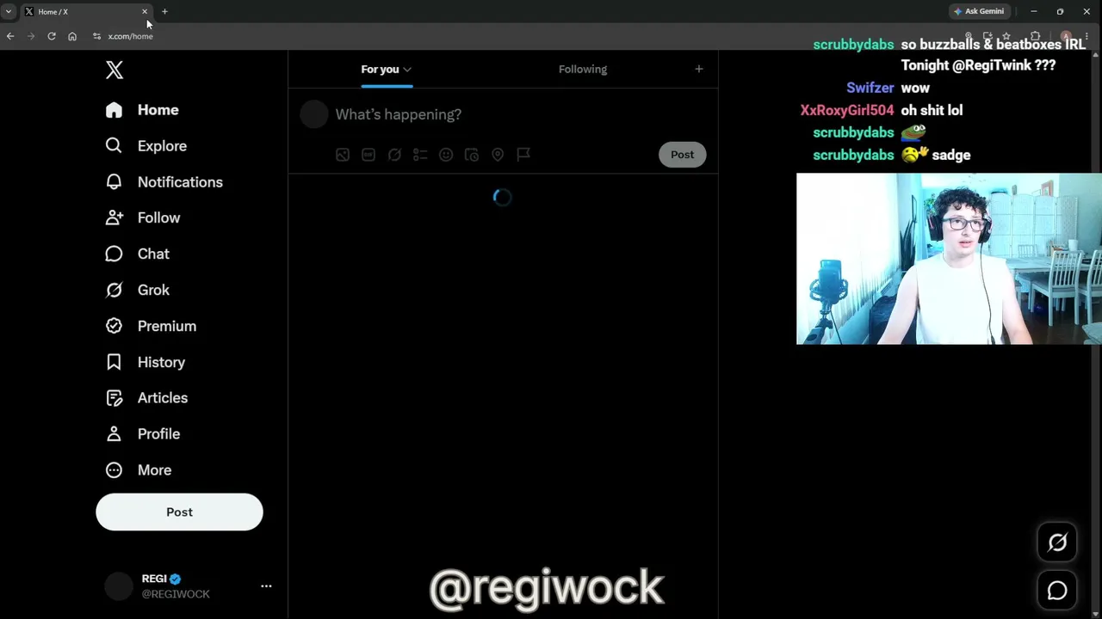Open the Chrome profile avatar

[1066, 36]
